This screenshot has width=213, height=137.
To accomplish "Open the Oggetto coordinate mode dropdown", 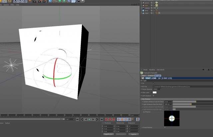I will point(108,134).
